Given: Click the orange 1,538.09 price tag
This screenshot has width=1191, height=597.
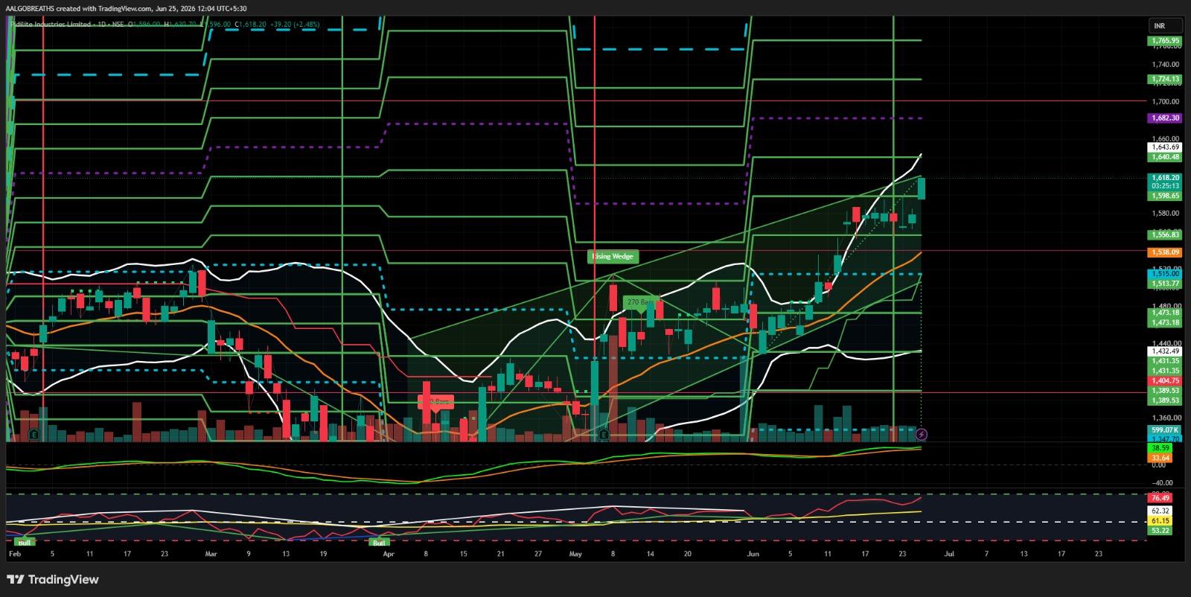Looking at the screenshot, I should point(1165,252).
